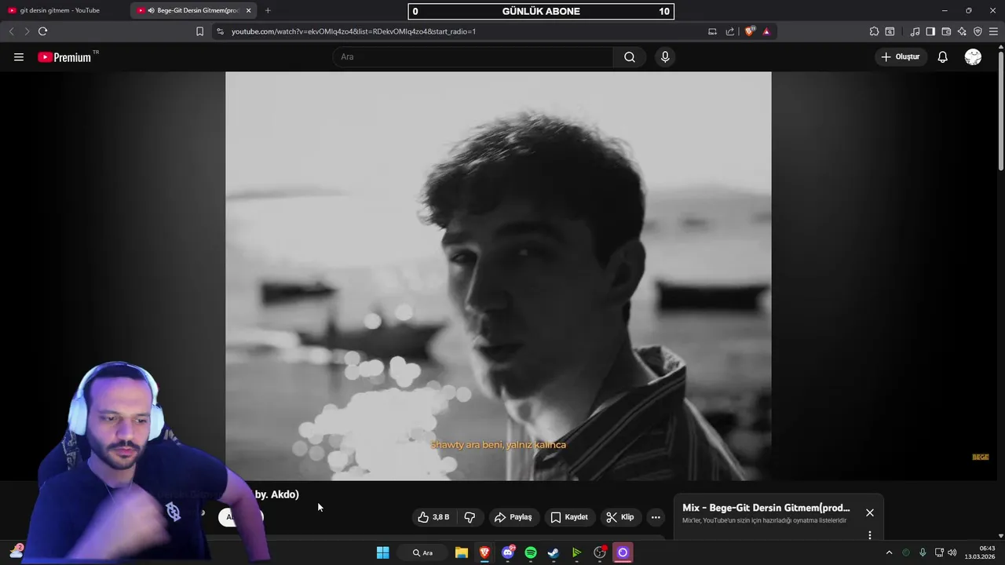The image size is (1005, 565).
Task: Go back to previous browser page
Action: [x=11, y=31]
